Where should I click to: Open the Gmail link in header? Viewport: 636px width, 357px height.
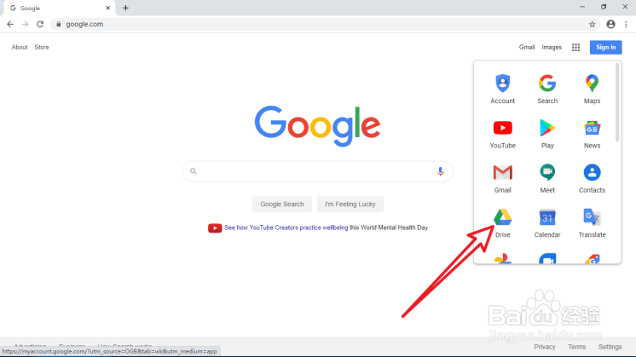(x=527, y=48)
